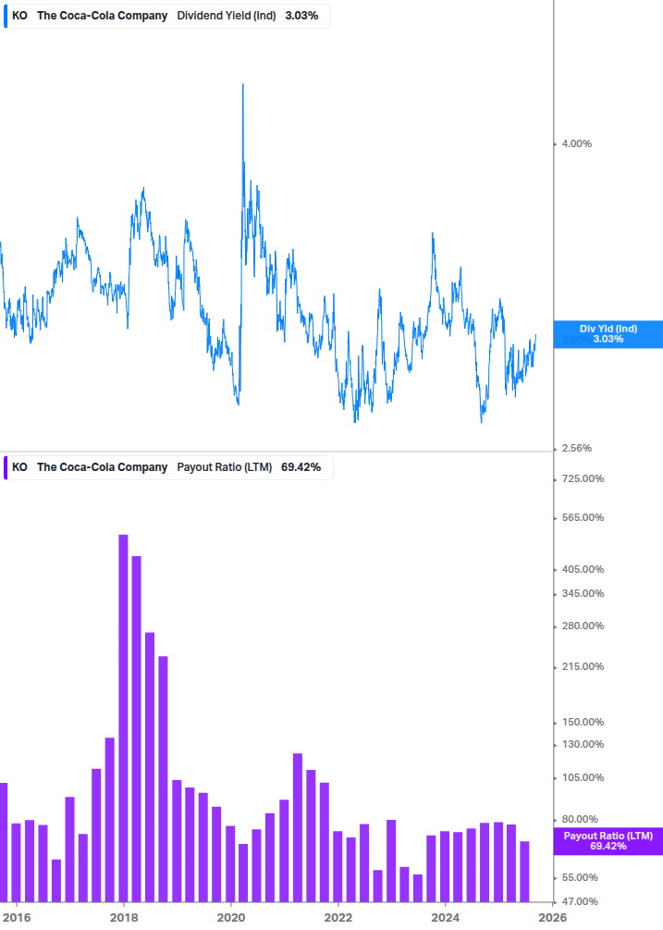663x930 pixels.
Task: Click 'The Coca-Cola Company' in Payout Ratio legend
Action: (x=102, y=467)
